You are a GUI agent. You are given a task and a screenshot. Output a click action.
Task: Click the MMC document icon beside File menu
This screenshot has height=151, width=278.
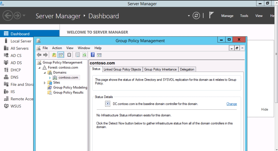39,48
